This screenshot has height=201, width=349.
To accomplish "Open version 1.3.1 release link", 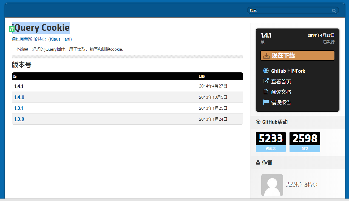I will tap(18, 108).
